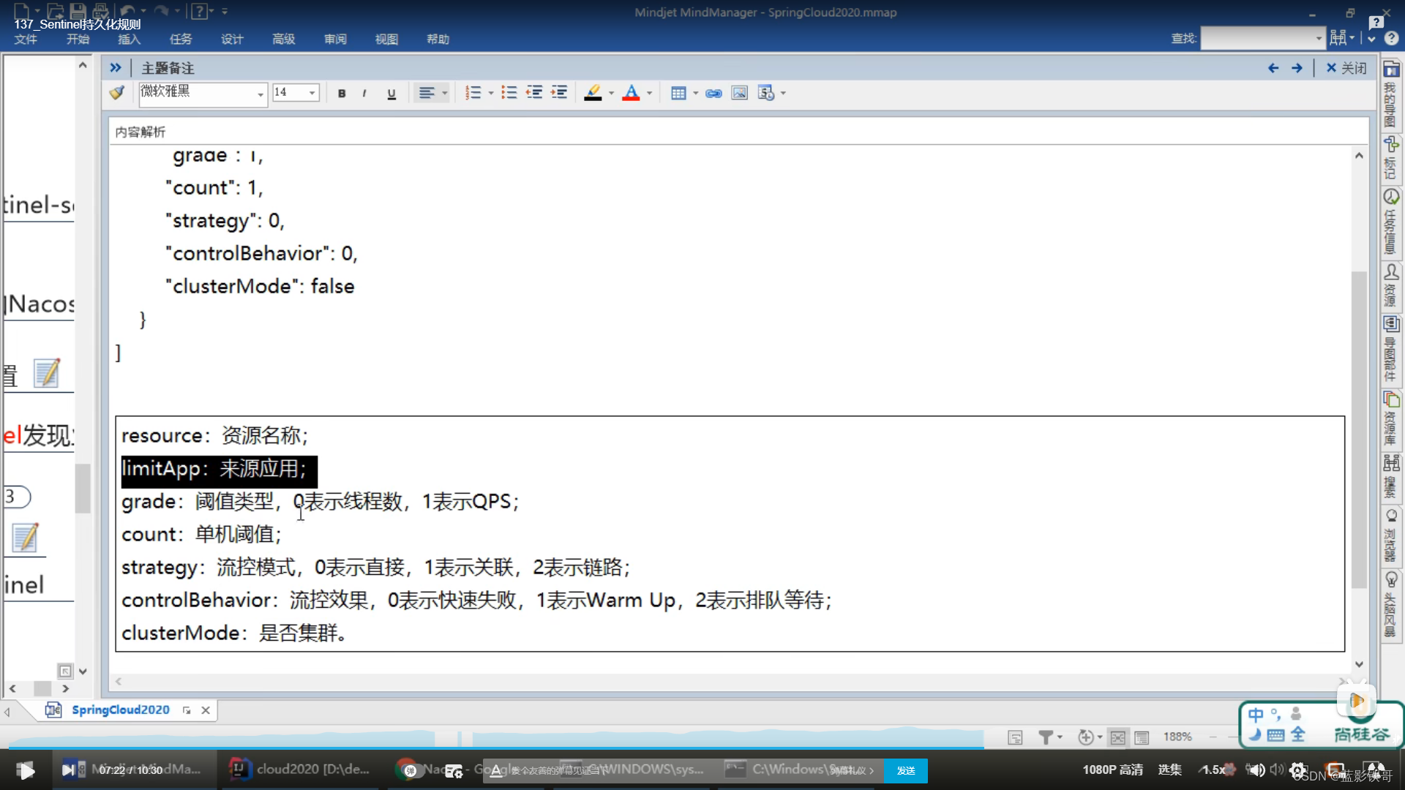Click the clear formatting brush icon
Image resolution: width=1405 pixels, height=790 pixels.
click(x=117, y=93)
